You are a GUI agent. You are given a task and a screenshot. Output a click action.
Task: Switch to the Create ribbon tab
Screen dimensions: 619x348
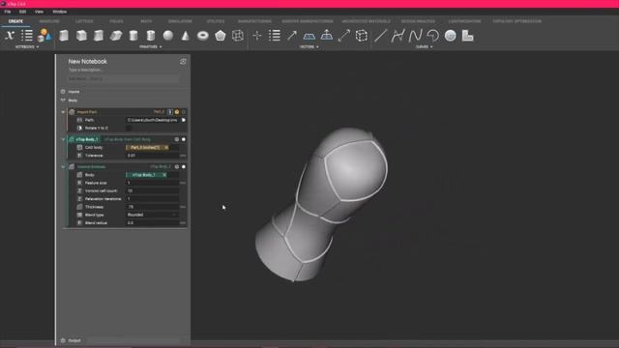tap(15, 21)
